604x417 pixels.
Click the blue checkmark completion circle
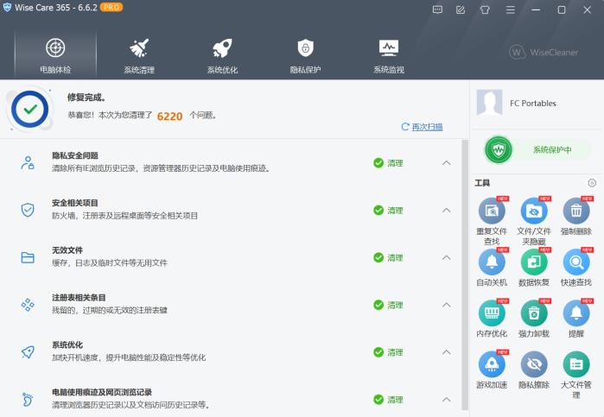(30, 110)
